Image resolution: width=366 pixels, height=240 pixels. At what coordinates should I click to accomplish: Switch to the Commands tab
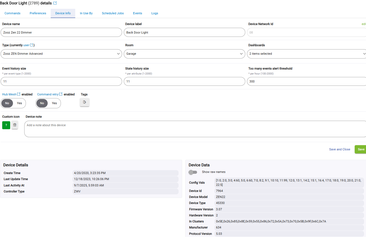click(x=12, y=13)
